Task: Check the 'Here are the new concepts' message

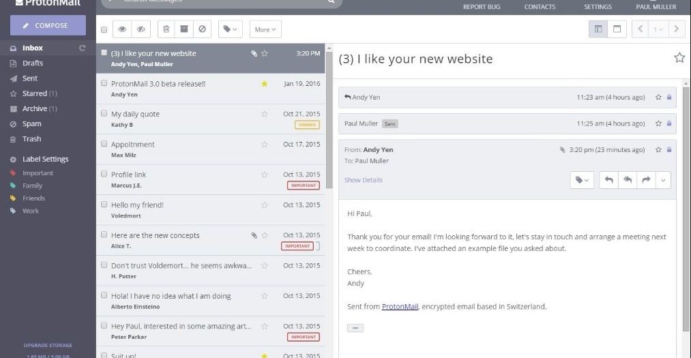Action: click(104, 235)
